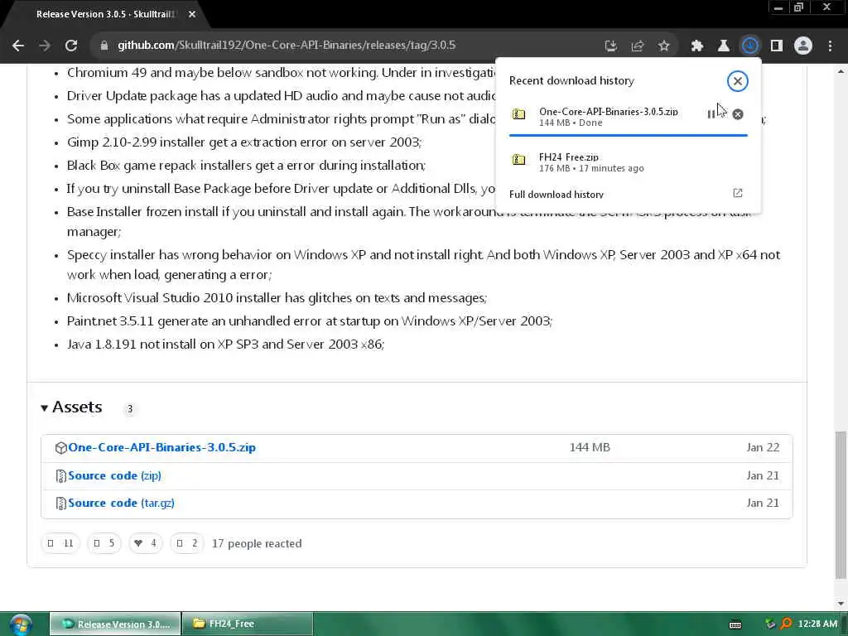Screen dimensions: 848x636
Task: Open the browser side panel
Action: (x=777, y=46)
